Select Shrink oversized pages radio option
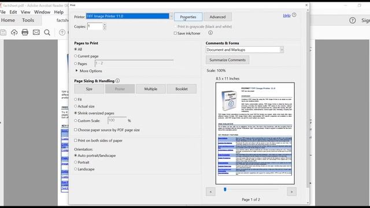The image size is (370, 208). point(76,113)
